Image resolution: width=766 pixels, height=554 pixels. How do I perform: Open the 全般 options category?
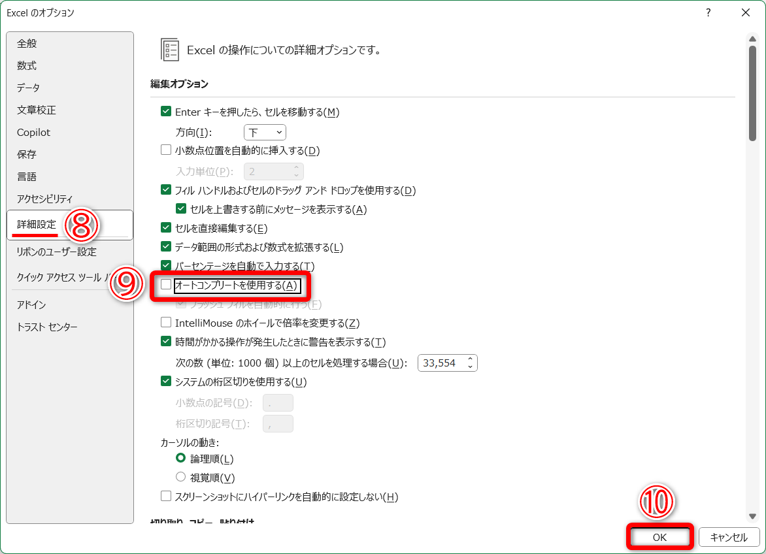point(27,43)
